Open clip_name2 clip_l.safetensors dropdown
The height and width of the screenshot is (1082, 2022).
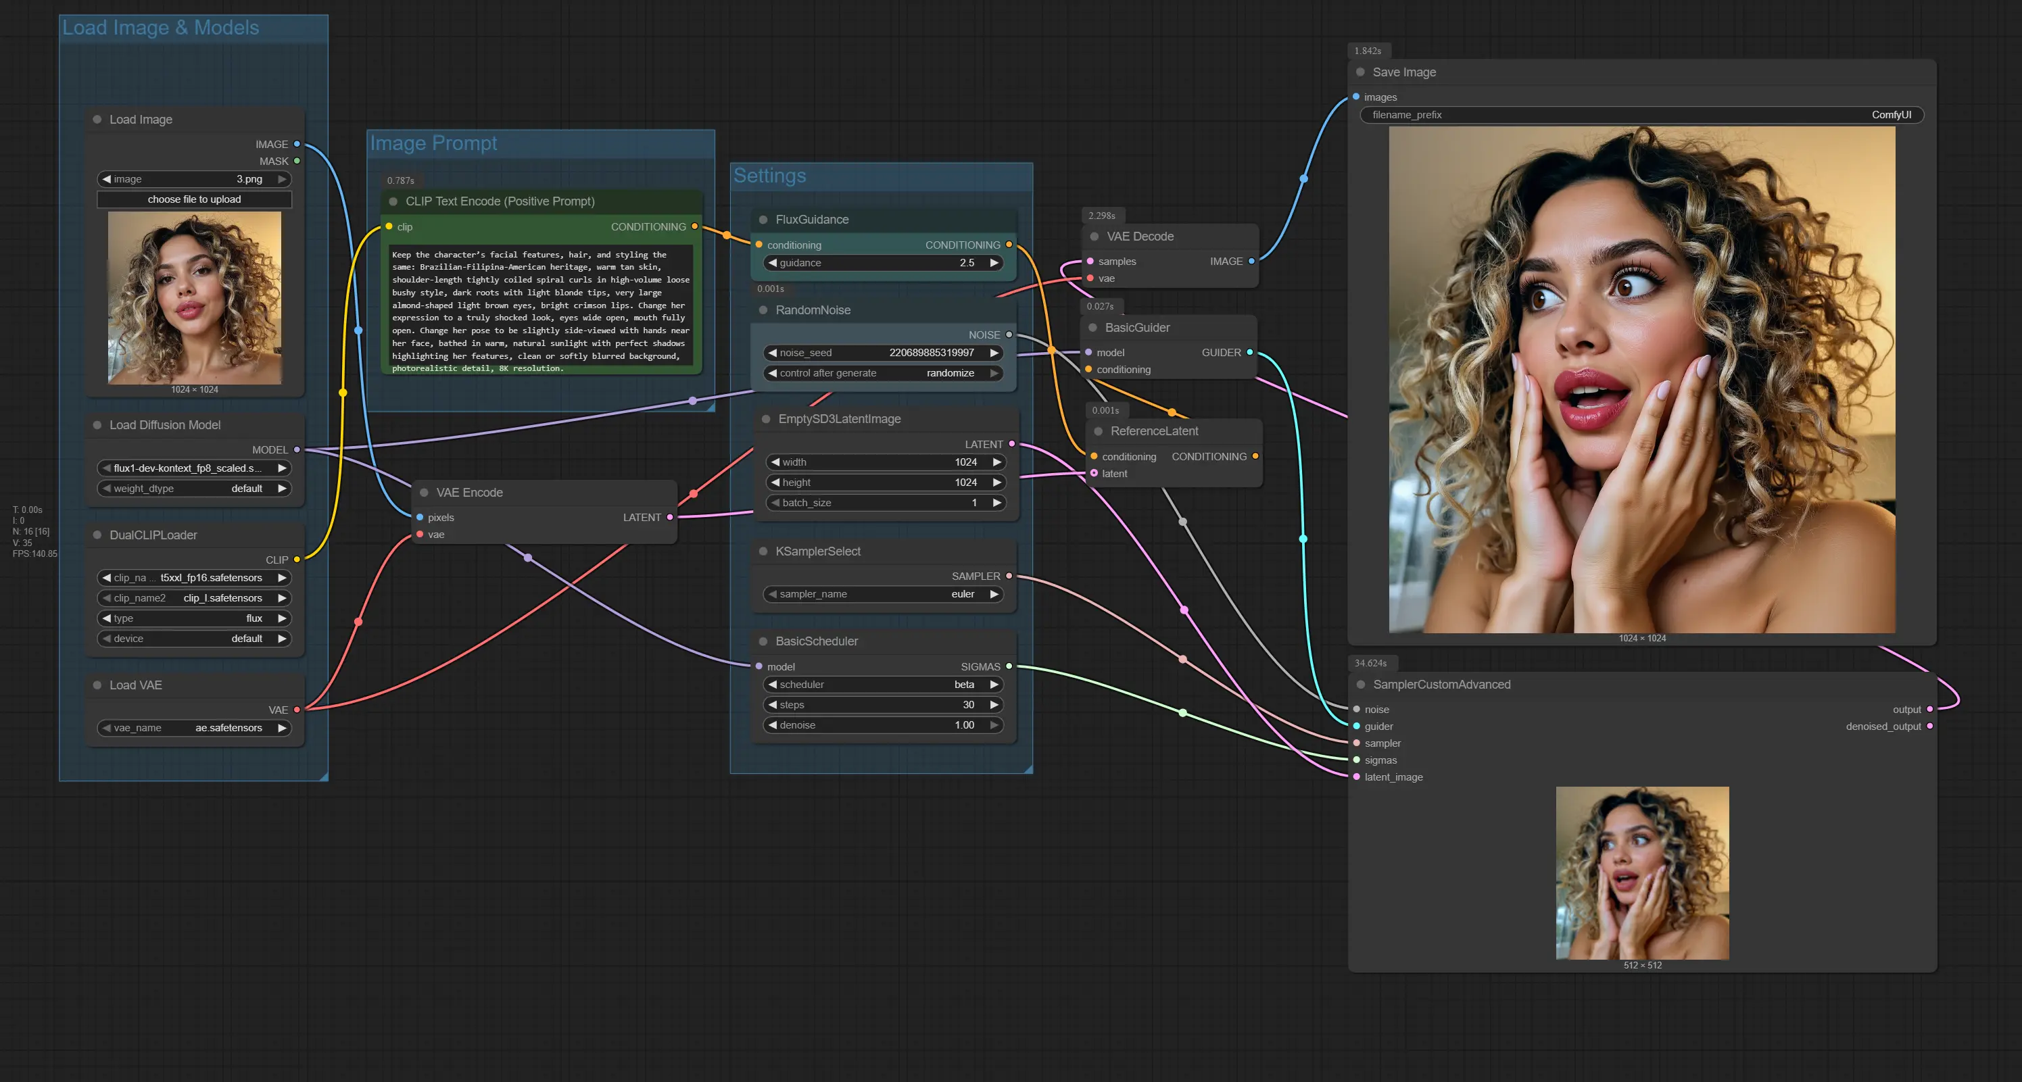coord(194,598)
